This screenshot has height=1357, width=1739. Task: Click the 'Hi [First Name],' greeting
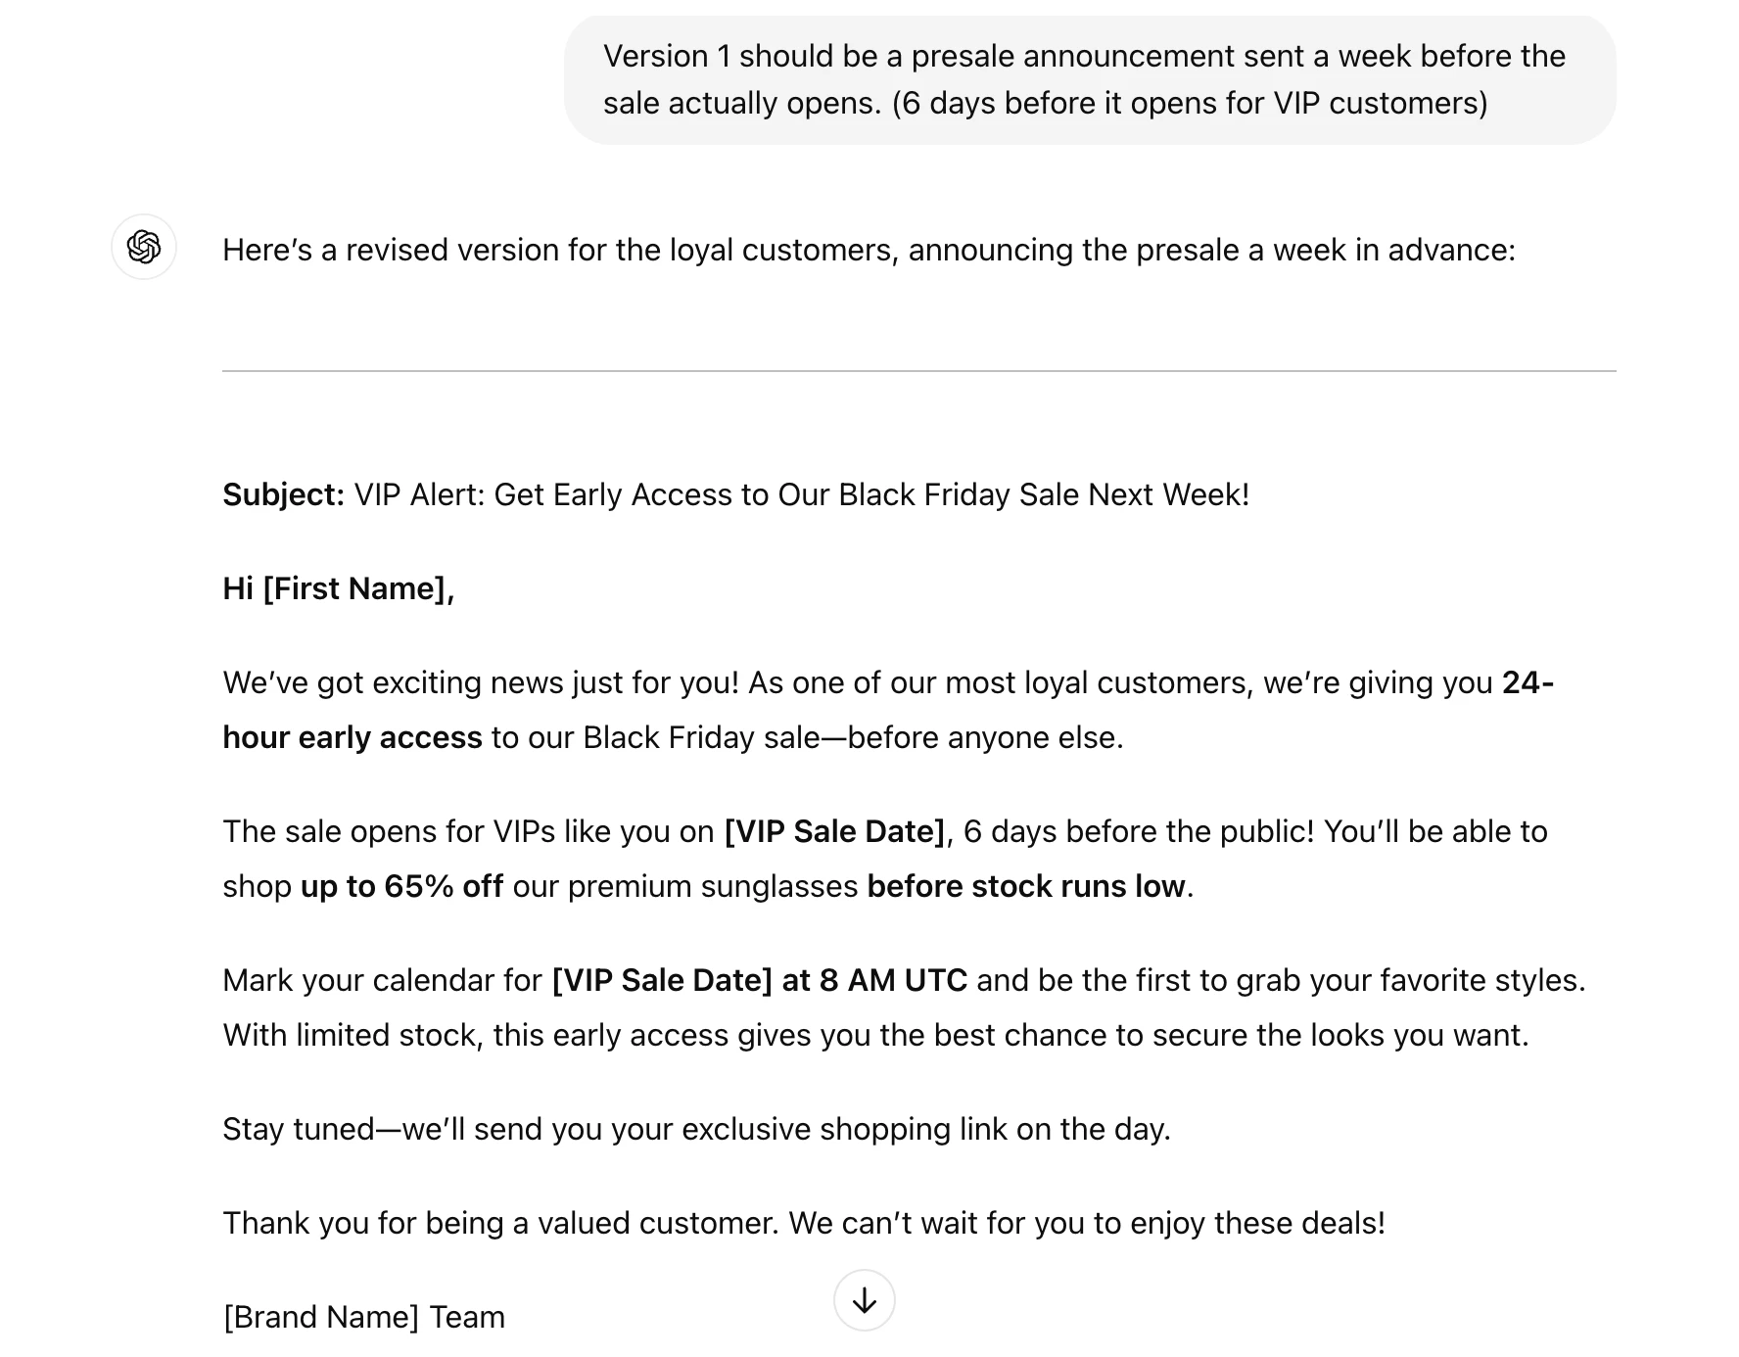(x=338, y=588)
